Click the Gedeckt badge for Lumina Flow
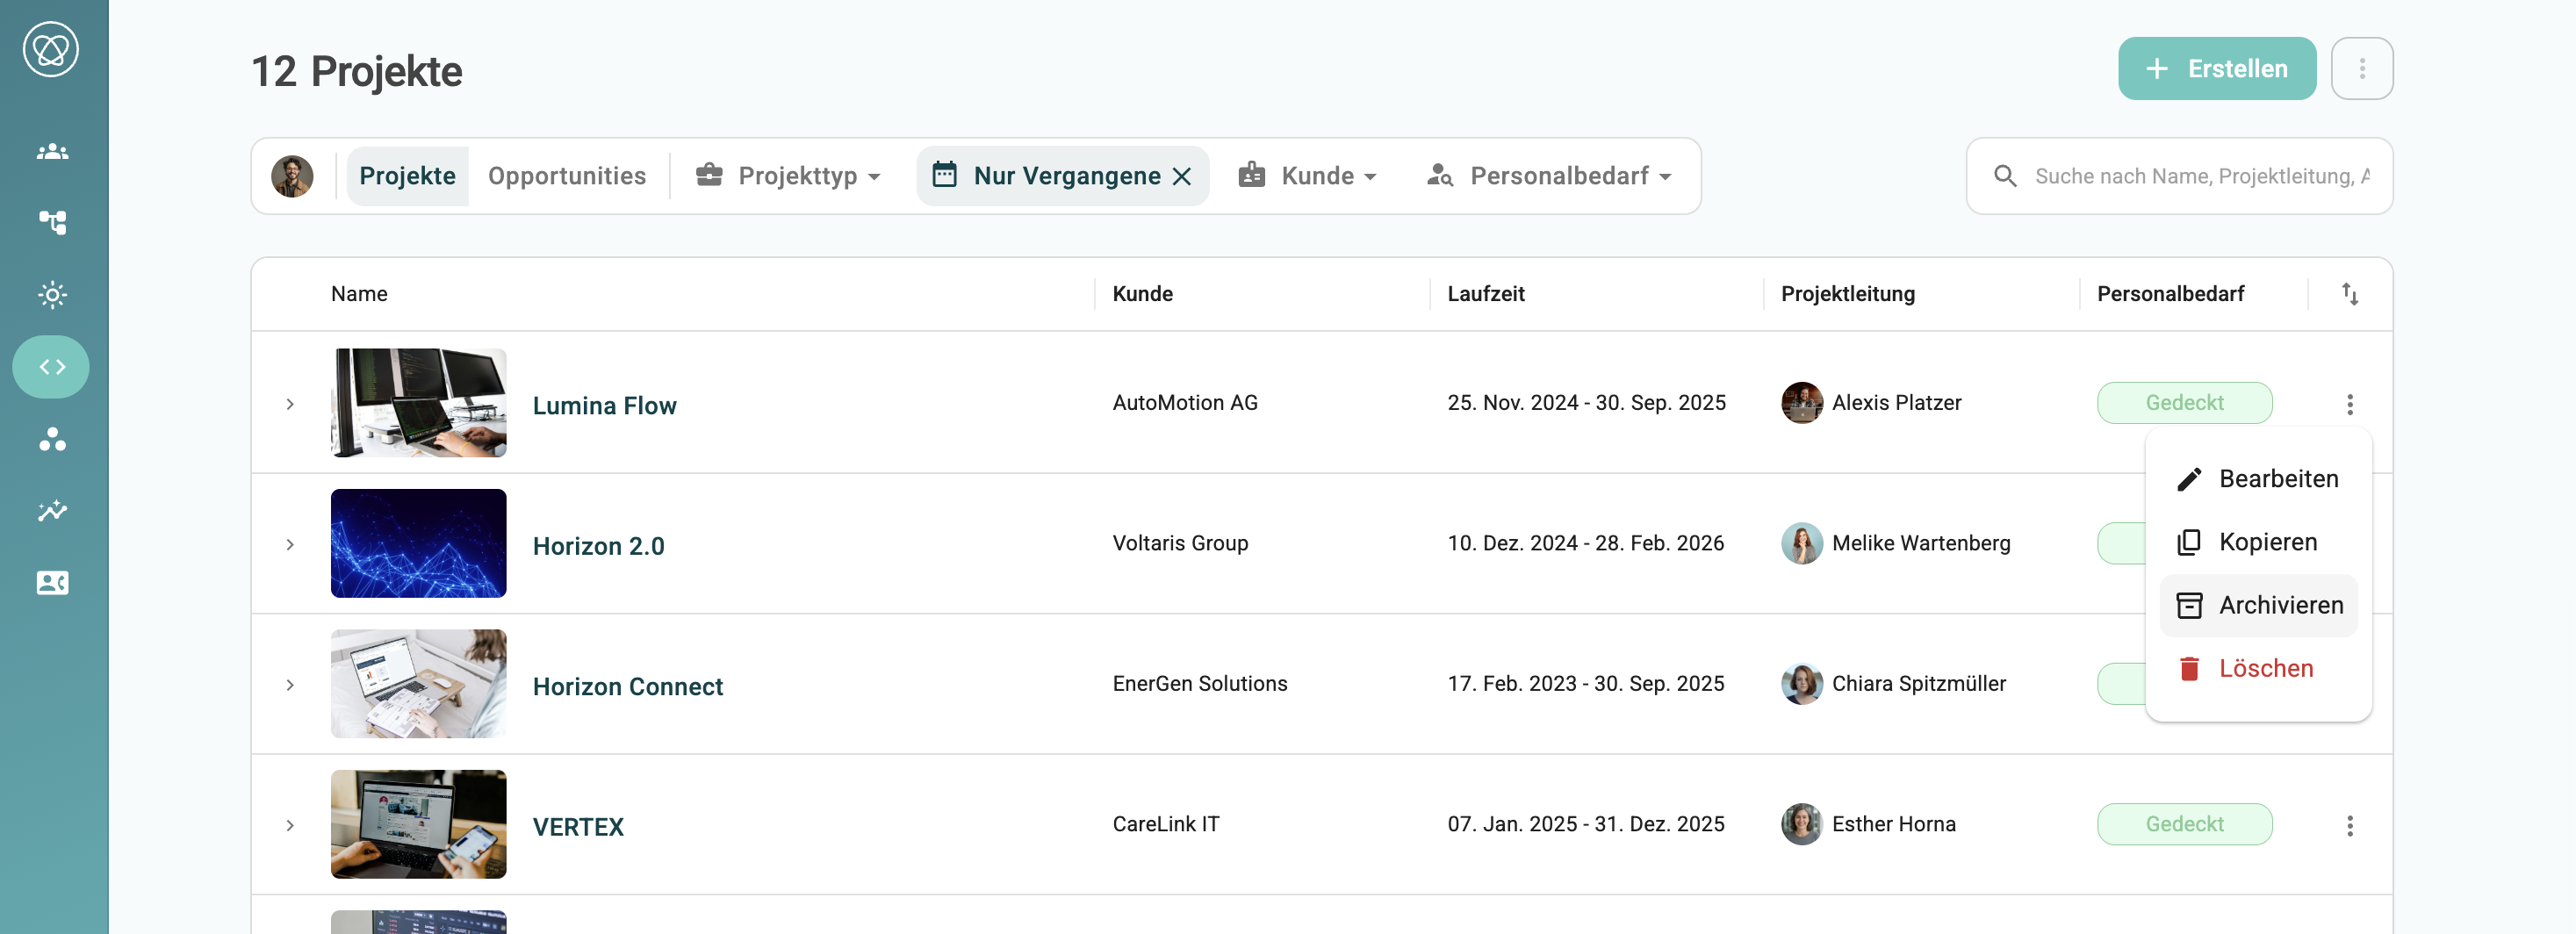 tap(2185, 403)
